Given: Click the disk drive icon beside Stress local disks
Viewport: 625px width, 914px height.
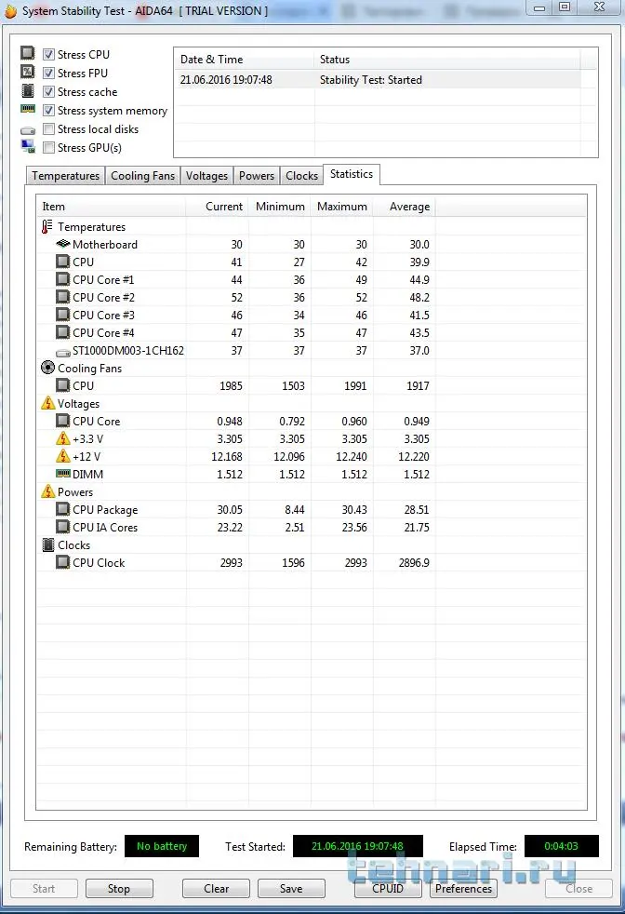Looking at the screenshot, I should (x=27, y=130).
